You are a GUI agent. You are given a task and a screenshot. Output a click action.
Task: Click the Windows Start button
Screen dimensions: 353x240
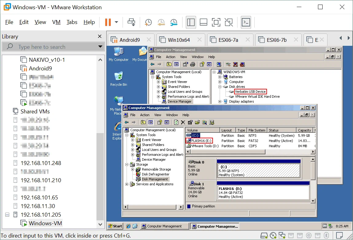(115, 226)
